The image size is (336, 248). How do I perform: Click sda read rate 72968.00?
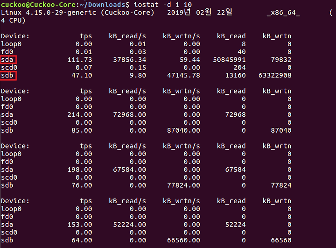(130, 114)
